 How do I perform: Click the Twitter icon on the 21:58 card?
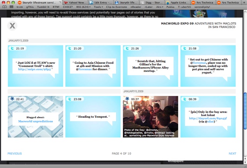click(185, 48)
